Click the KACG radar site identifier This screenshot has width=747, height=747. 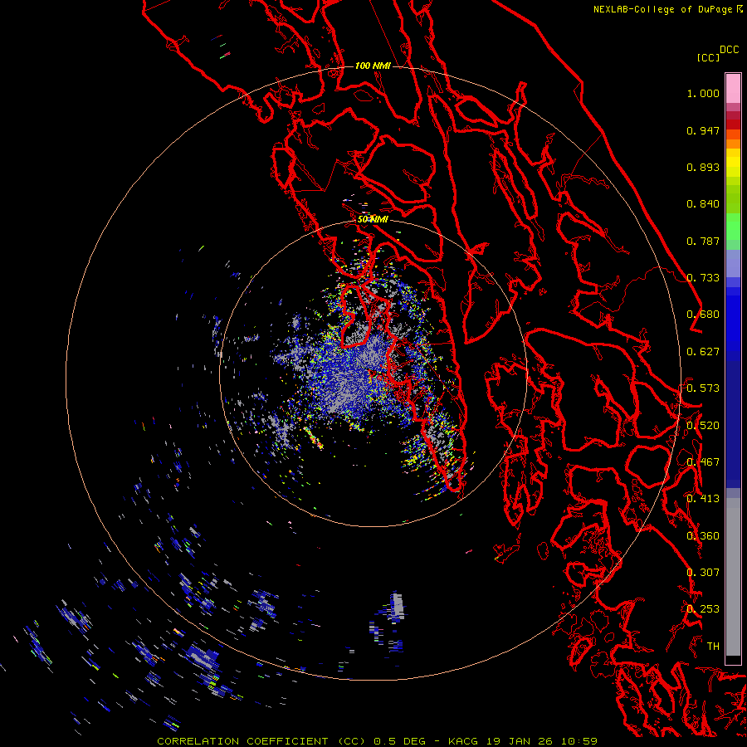(x=463, y=741)
